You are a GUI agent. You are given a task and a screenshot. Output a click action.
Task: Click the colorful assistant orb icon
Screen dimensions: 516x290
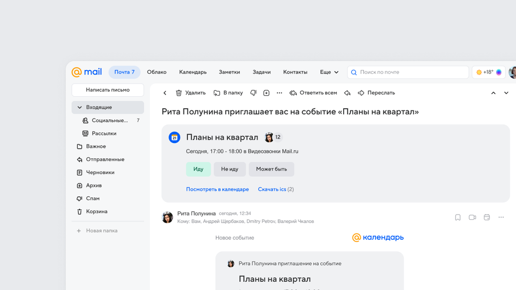[x=499, y=72]
